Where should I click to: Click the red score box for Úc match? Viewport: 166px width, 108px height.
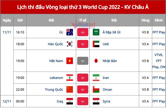pos(82,32)
